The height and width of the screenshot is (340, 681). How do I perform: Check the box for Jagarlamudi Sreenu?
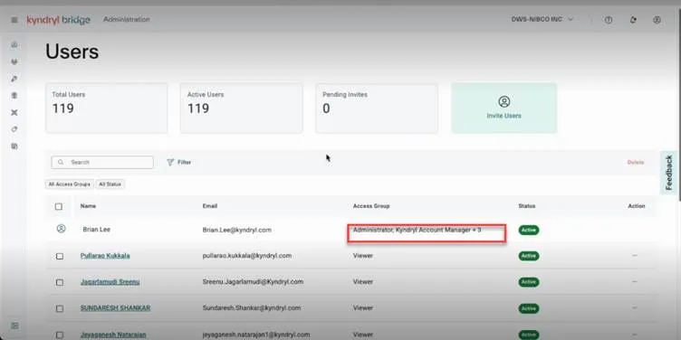tap(60, 283)
